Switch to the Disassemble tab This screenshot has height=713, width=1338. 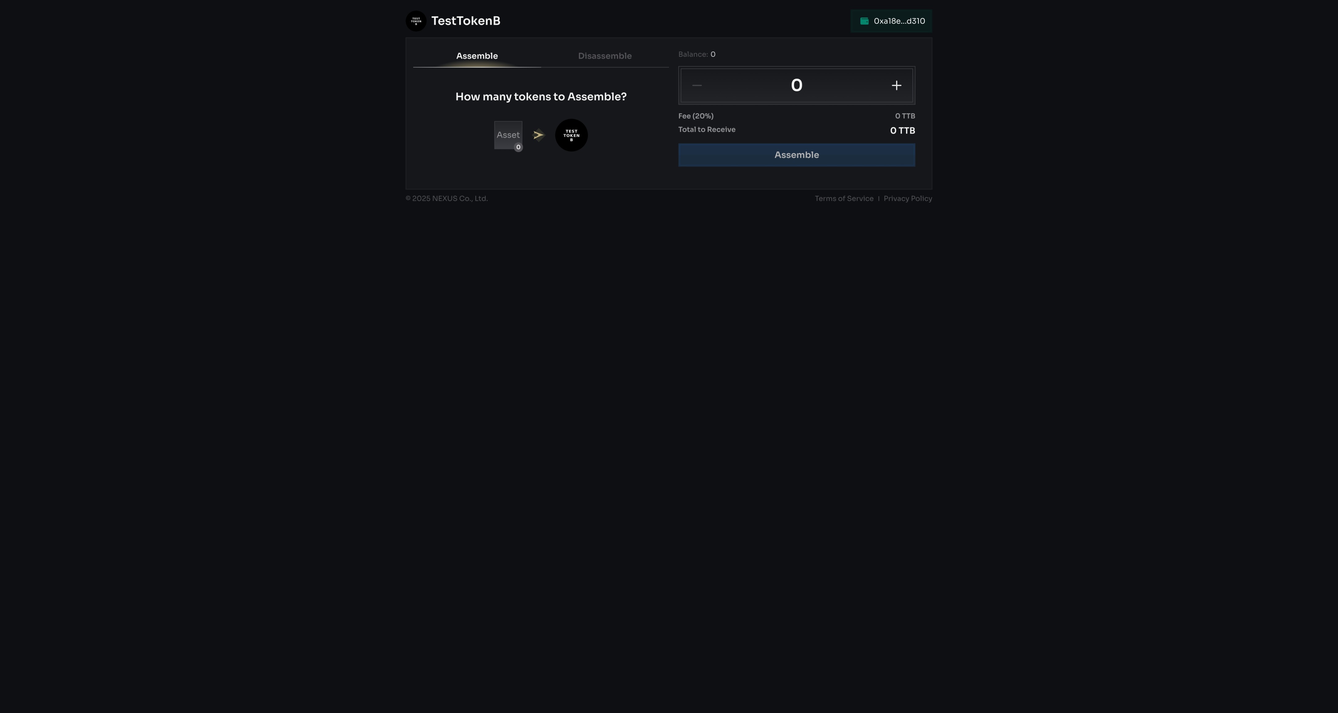[x=605, y=56]
